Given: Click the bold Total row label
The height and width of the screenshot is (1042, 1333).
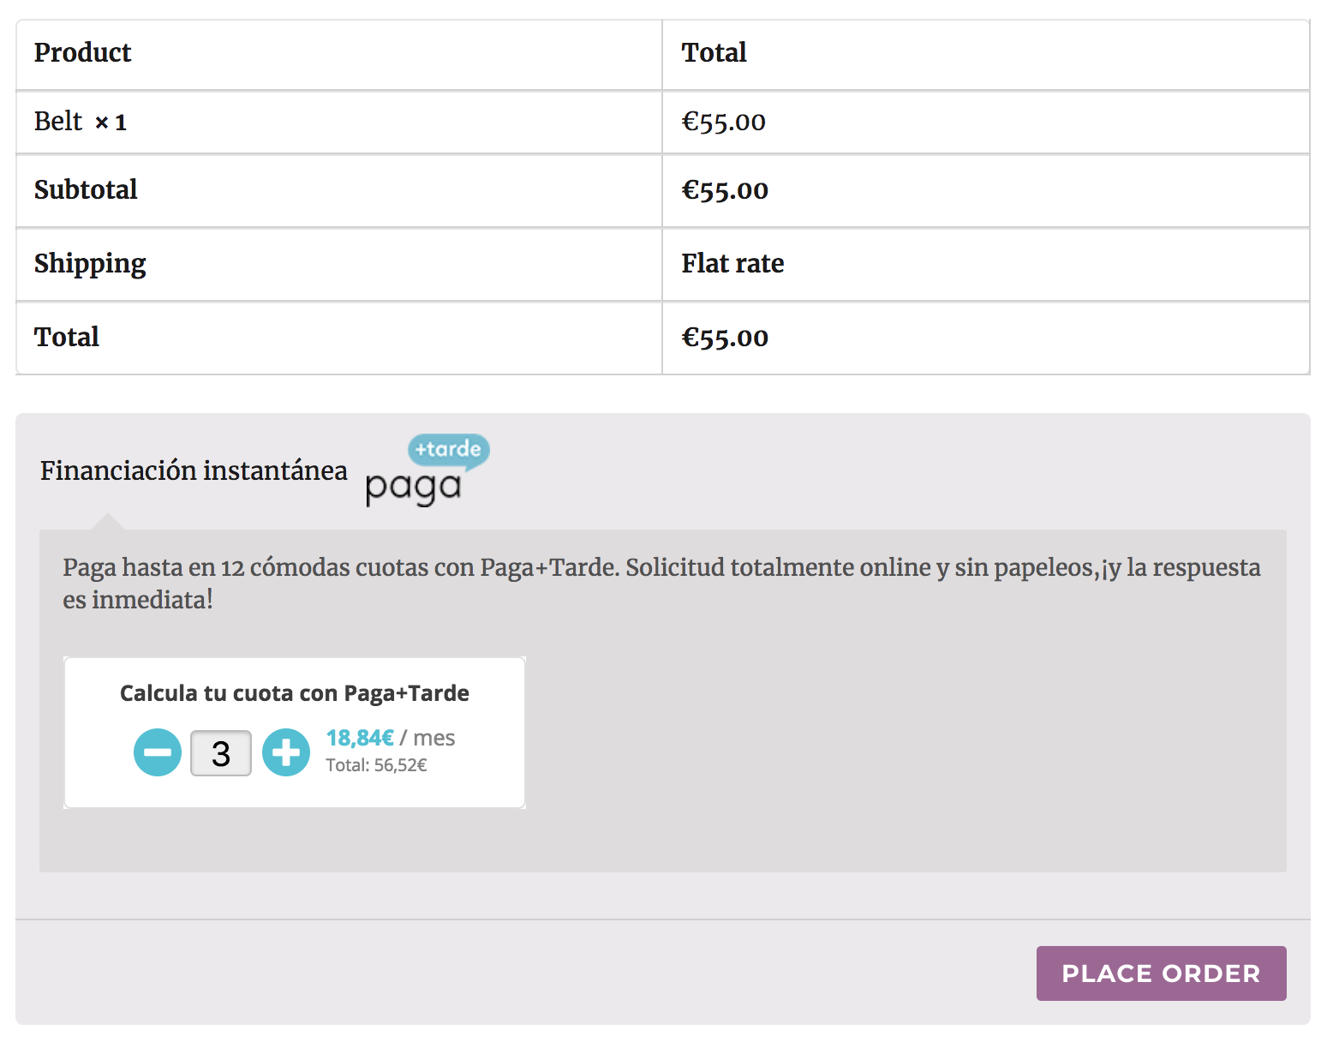Looking at the screenshot, I should pos(67,337).
